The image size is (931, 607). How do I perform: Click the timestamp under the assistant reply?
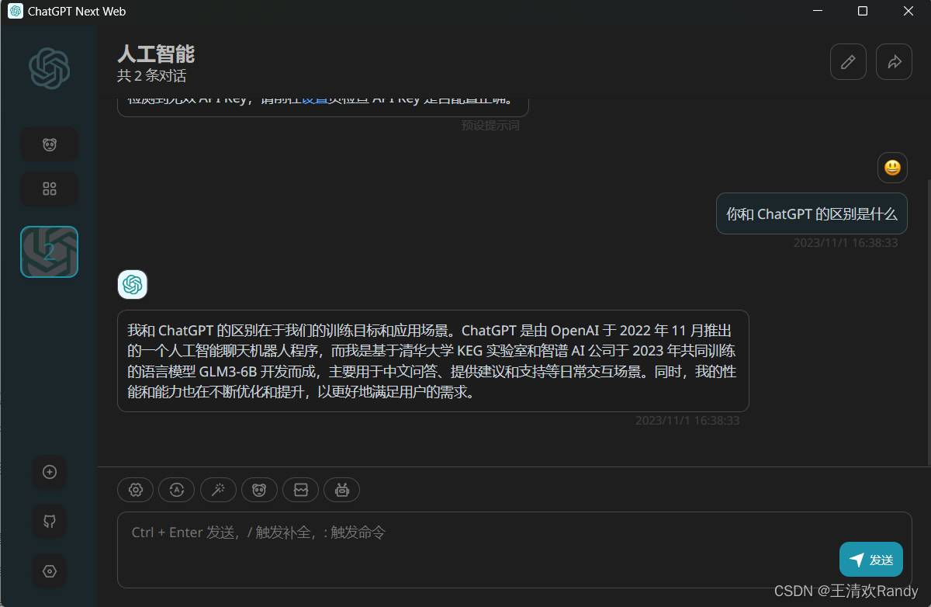(x=687, y=421)
